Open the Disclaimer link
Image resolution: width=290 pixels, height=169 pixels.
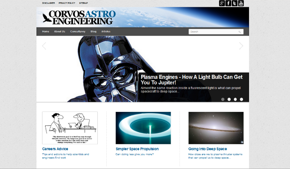(x=48, y=3)
